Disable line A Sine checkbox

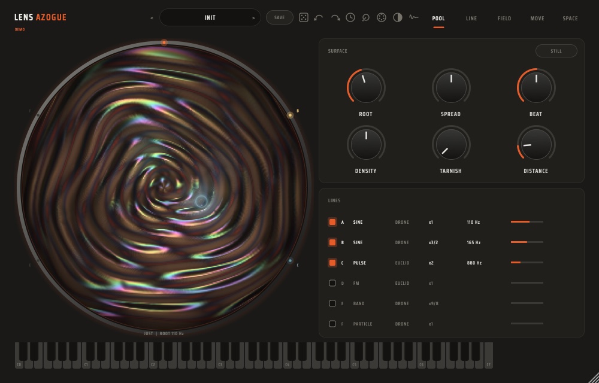332,222
